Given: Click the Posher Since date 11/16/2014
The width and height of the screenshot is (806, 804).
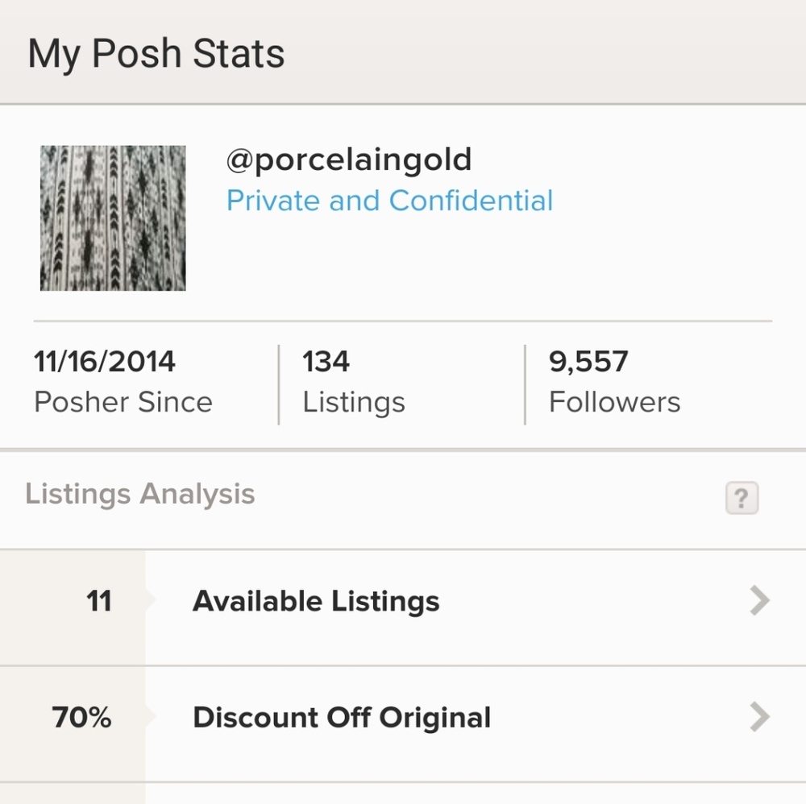Looking at the screenshot, I should point(104,362).
